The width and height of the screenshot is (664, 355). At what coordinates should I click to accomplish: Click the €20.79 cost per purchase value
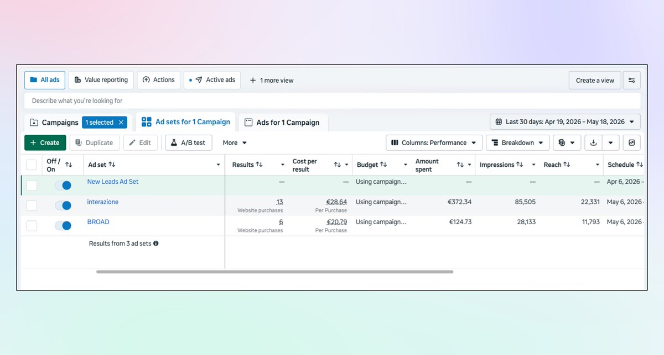(336, 222)
